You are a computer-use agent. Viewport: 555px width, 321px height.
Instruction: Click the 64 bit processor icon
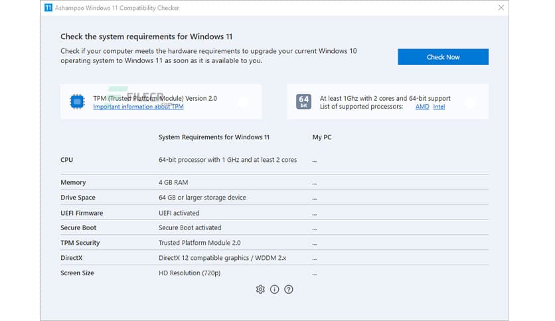coord(303,102)
